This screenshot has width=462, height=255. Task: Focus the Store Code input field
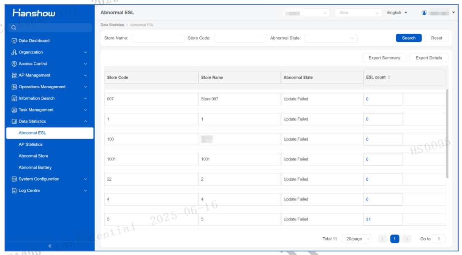pos(240,38)
